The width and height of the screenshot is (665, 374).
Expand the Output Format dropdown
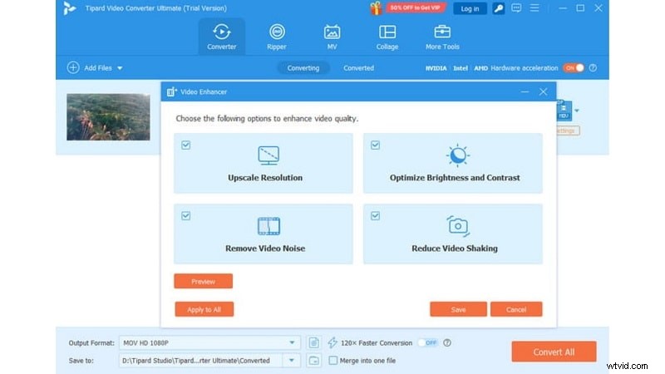point(292,342)
